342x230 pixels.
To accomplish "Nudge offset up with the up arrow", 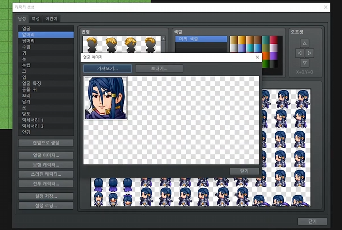I will [x=304, y=43].
